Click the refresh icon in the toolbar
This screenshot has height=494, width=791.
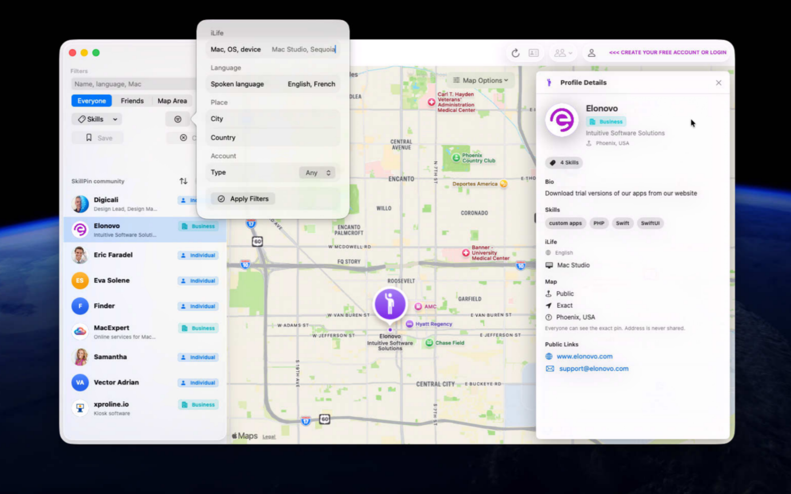515,53
